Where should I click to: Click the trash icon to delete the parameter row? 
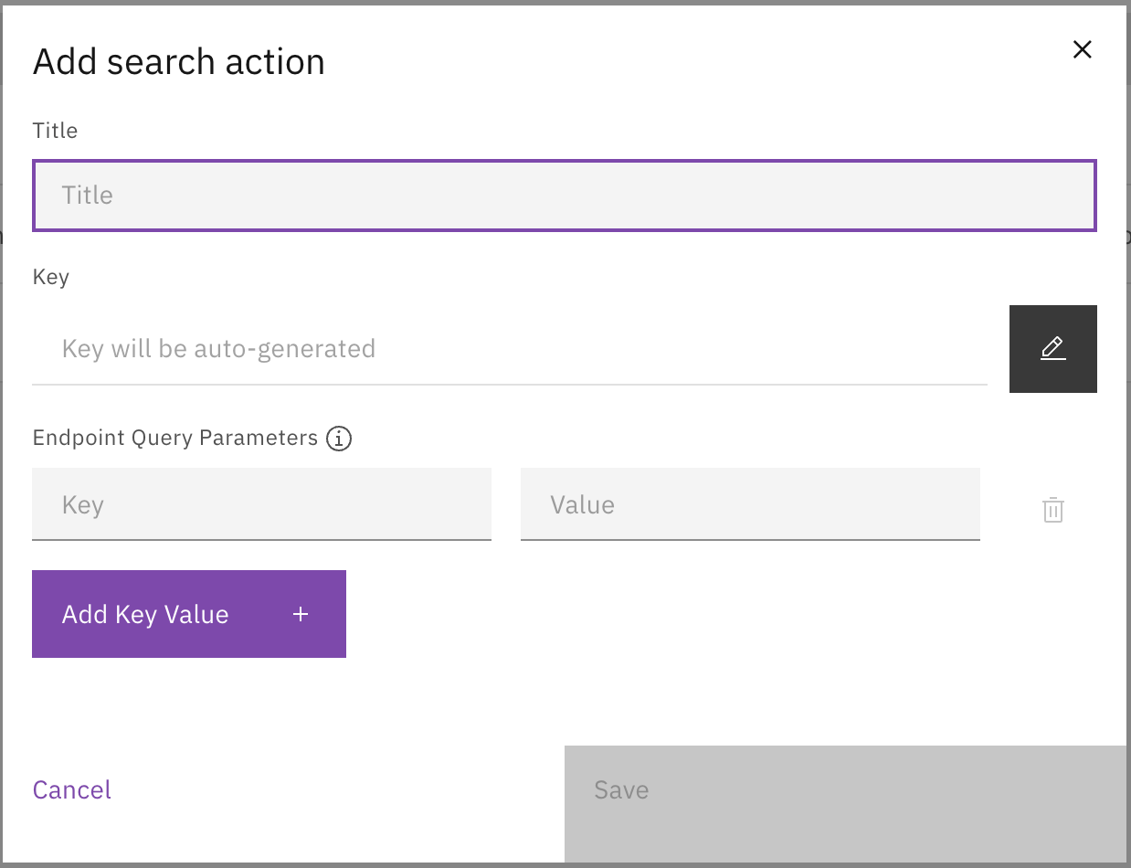pyautogui.click(x=1052, y=510)
